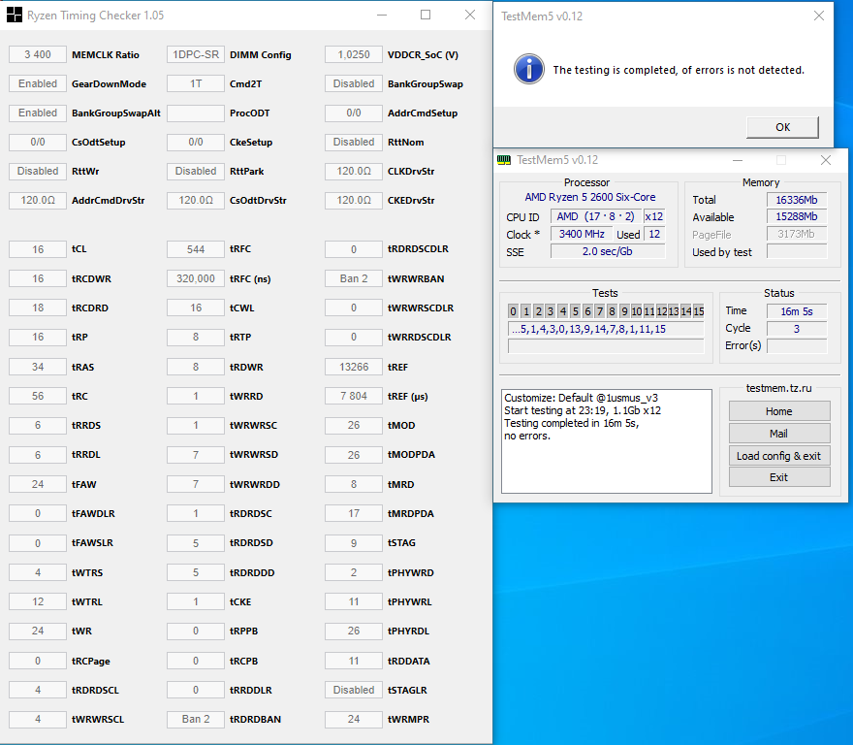Click the Time value 16m 5s
The height and width of the screenshot is (745, 853).
(x=797, y=311)
